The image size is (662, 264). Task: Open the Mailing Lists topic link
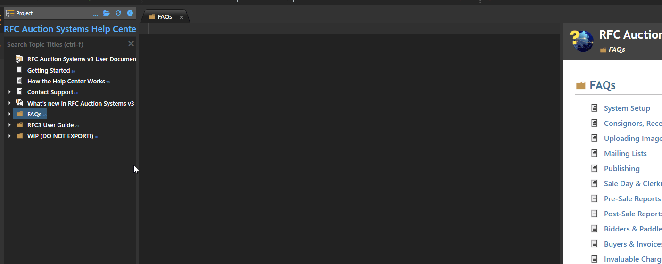click(x=625, y=154)
